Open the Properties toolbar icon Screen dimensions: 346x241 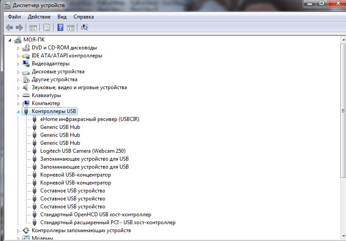coord(46,27)
